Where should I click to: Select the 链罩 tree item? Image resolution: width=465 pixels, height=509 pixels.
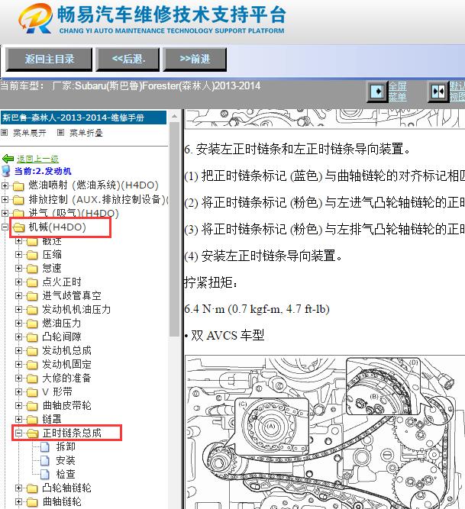click(x=52, y=419)
